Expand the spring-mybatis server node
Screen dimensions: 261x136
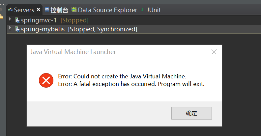[x=10, y=28]
